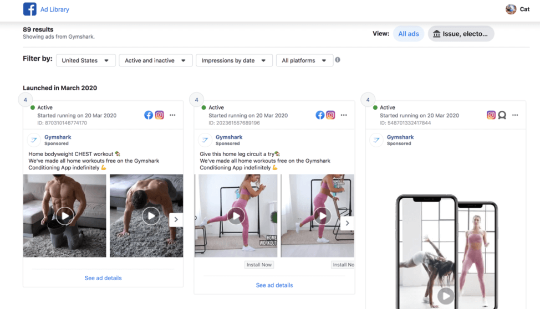
Task: Expand the All platforms dropdown
Action: [304, 60]
